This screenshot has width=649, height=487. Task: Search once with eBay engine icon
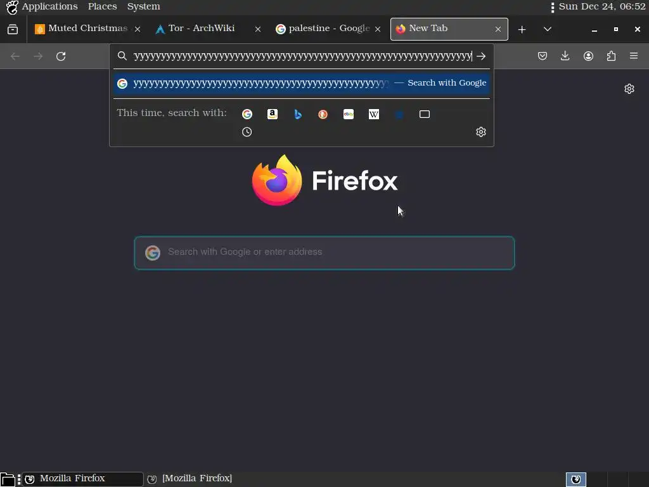(349, 114)
